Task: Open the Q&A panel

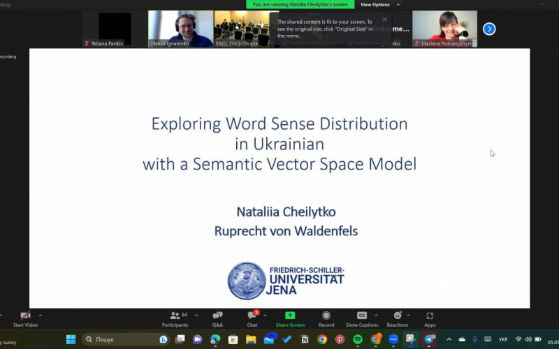Action: click(x=217, y=319)
